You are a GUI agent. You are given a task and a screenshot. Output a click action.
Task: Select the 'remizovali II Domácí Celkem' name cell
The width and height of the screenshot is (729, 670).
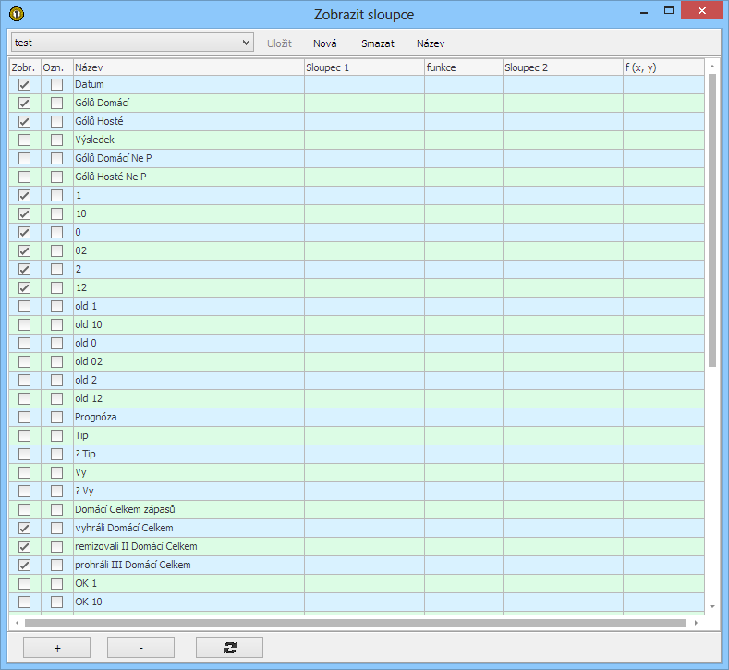[188, 546]
